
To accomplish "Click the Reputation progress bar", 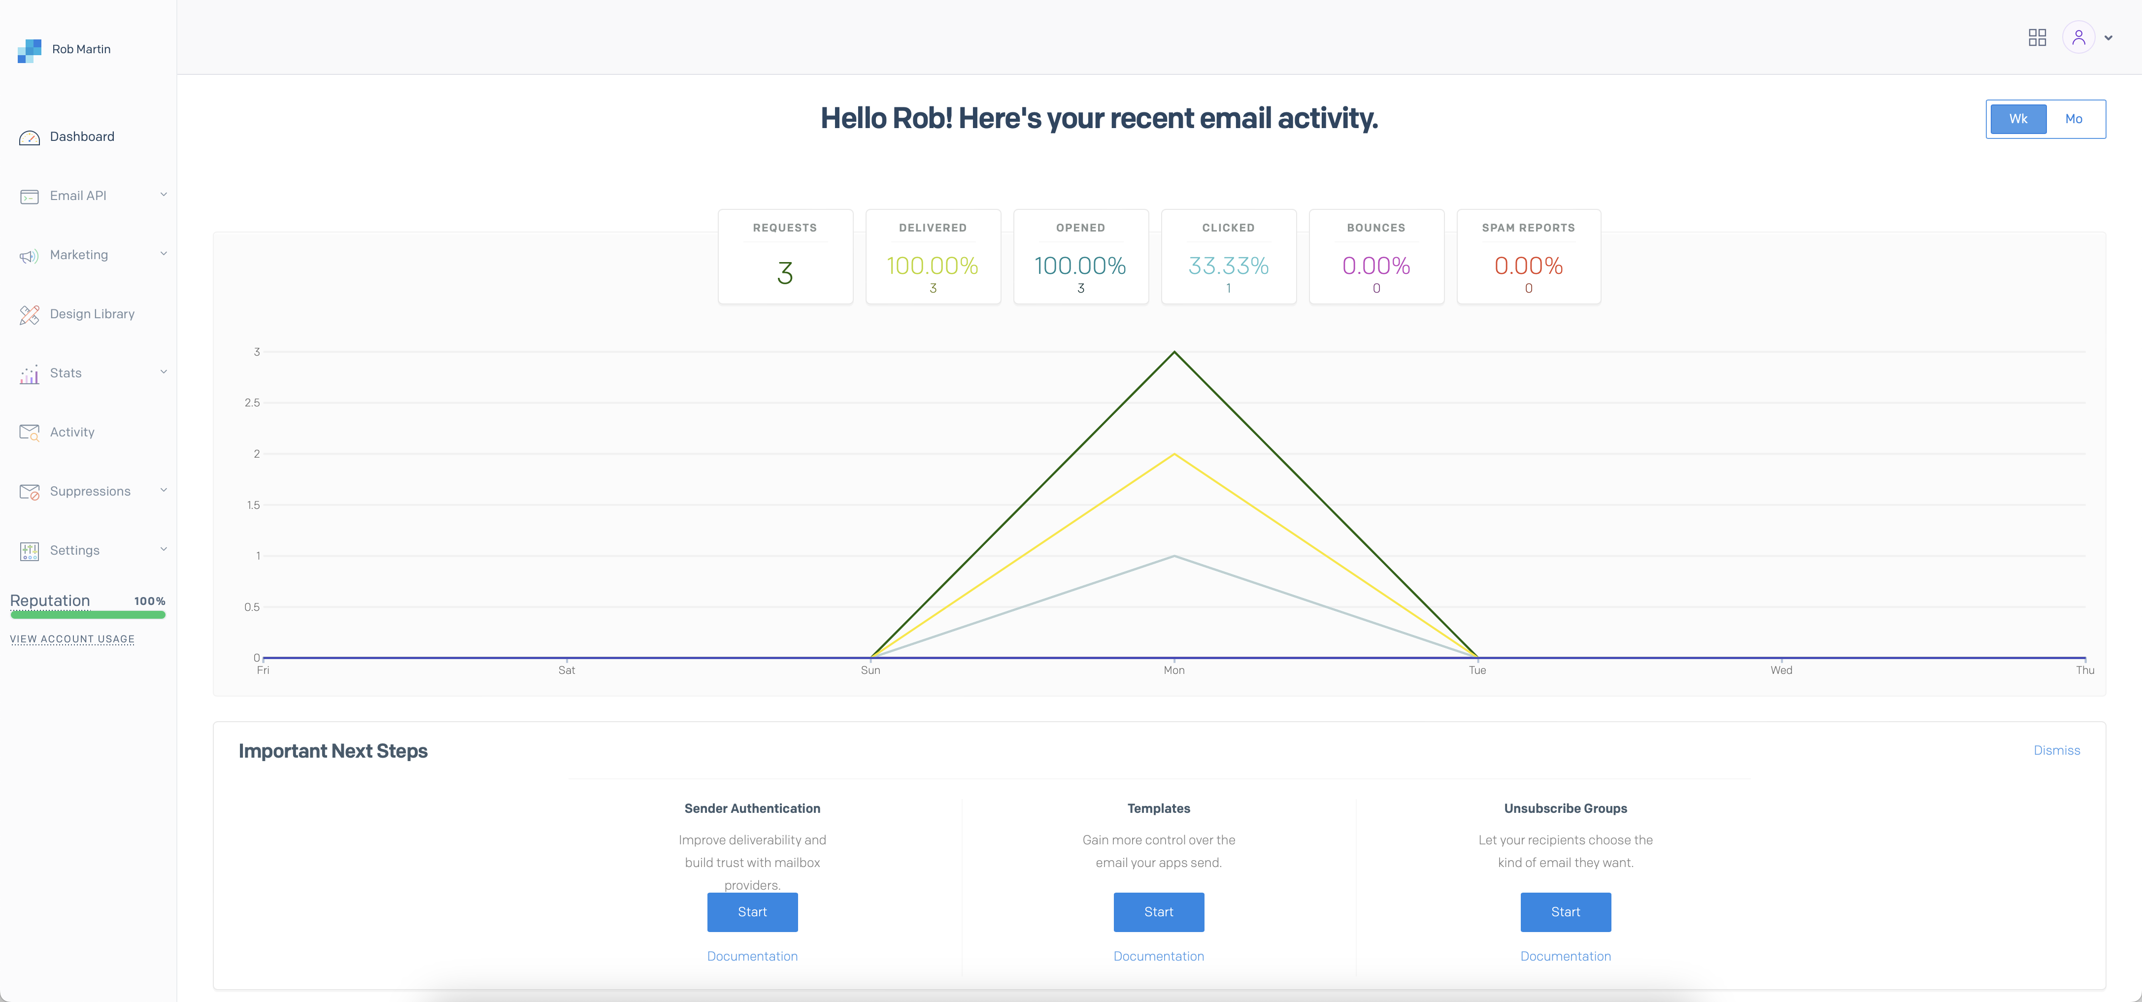I will coord(87,615).
